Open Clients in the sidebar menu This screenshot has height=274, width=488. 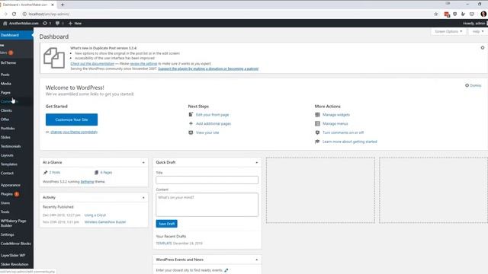17,110
